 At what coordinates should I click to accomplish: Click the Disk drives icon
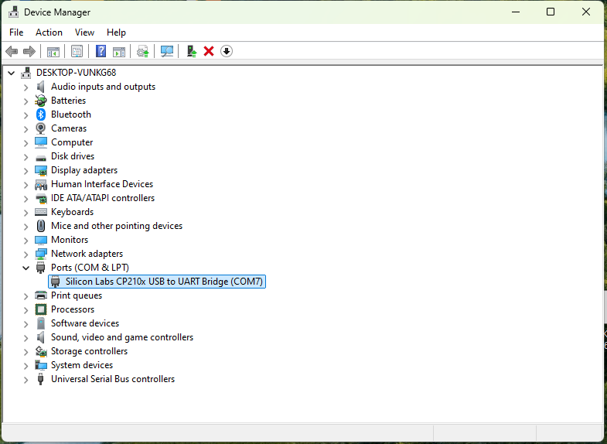click(x=41, y=157)
